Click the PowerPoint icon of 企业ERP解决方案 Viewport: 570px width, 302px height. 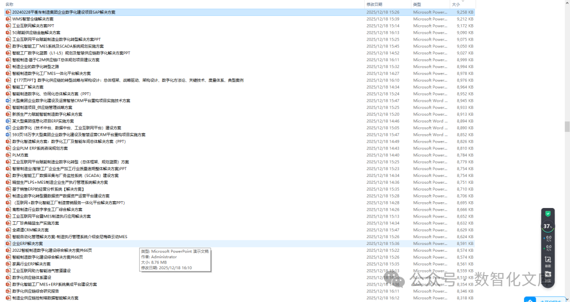(x=8, y=243)
